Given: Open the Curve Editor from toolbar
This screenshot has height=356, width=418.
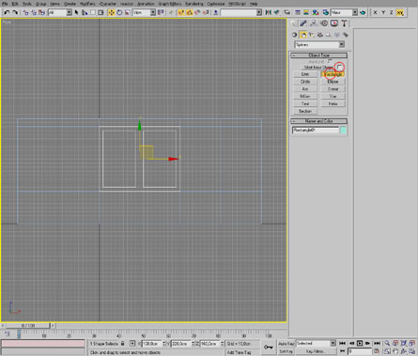Looking at the screenshot, I should (x=298, y=12).
